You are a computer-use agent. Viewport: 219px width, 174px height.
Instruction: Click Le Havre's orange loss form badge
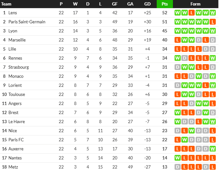pos(199,122)
